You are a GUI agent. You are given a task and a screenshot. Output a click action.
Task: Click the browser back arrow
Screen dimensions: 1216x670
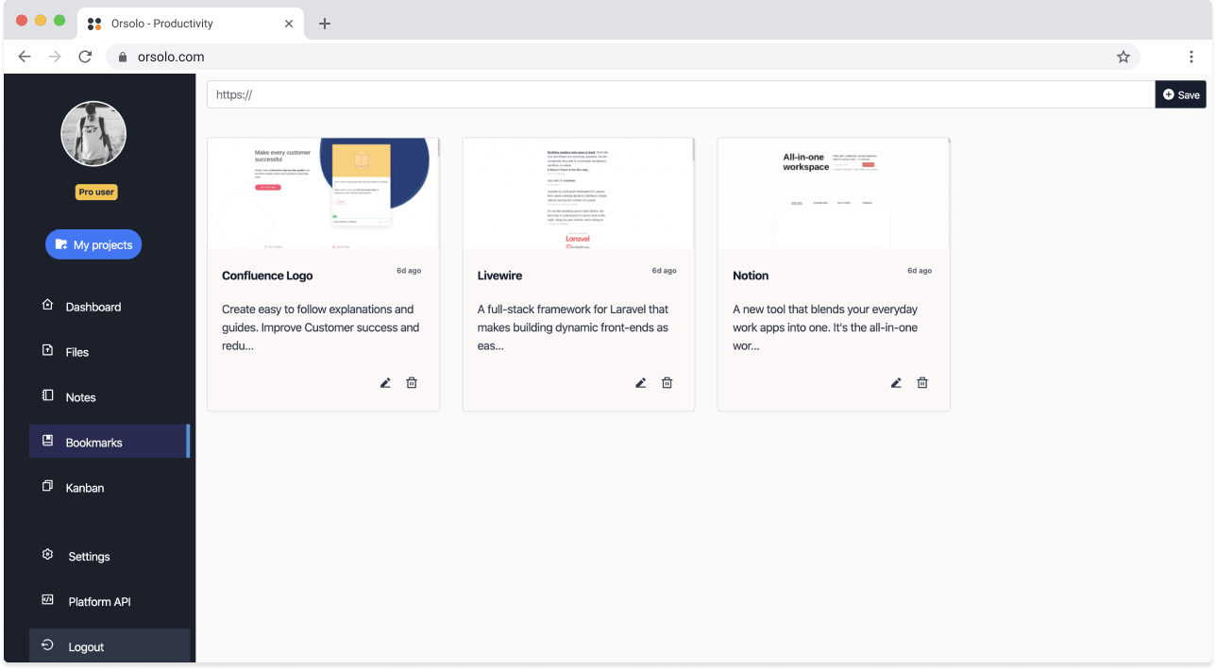point(25,57)
